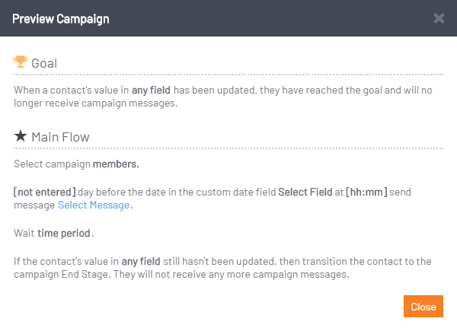
Task: Click 'Select campaign' text line
Action: pyautogui.click(x=52, y=164)
